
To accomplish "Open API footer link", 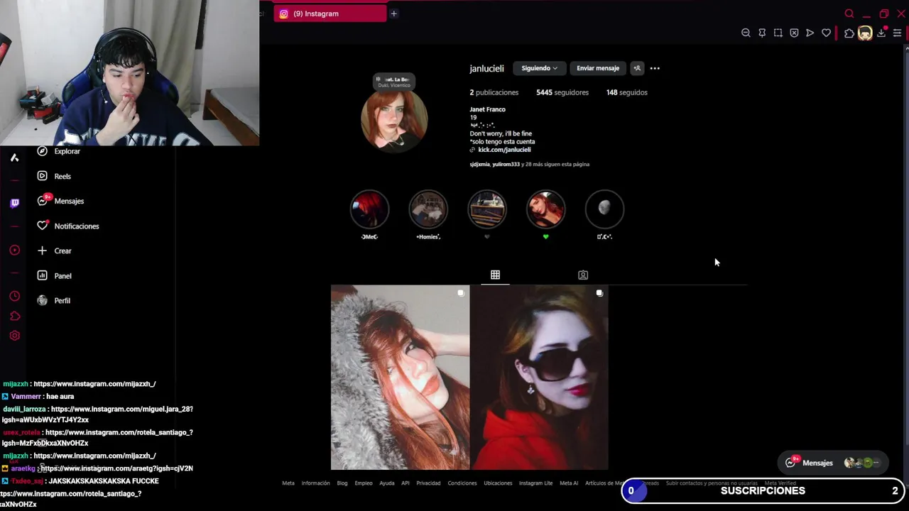I will (x=405, y=483).
